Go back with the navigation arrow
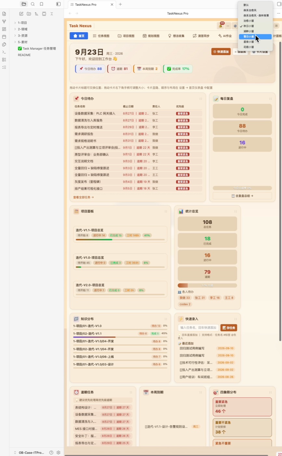This screenshot has width=282, height=456. tap(70, 13)
